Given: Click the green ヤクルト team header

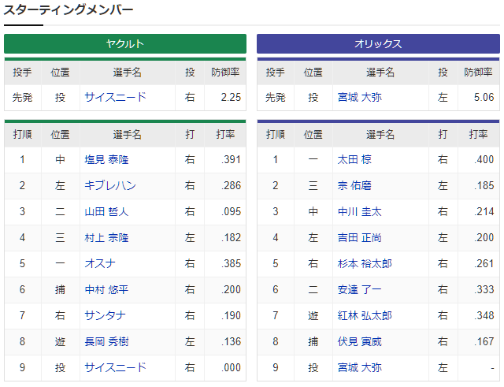Looking at the screenshot, I should click(x=125, y=44).
